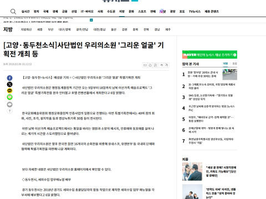Screen dimensions: 266x199
Task: Share article via Line icon
Action: [x=9, y=97]
